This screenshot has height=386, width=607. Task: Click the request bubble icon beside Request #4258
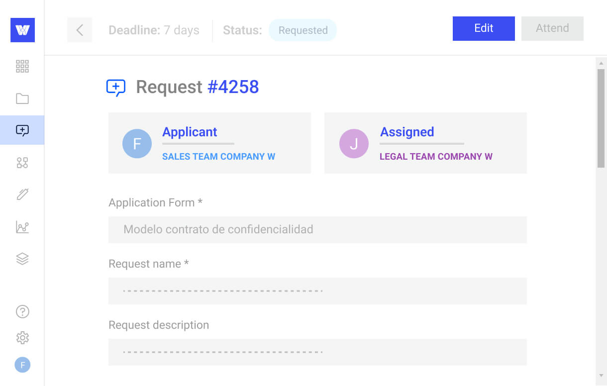pos(115,87)
